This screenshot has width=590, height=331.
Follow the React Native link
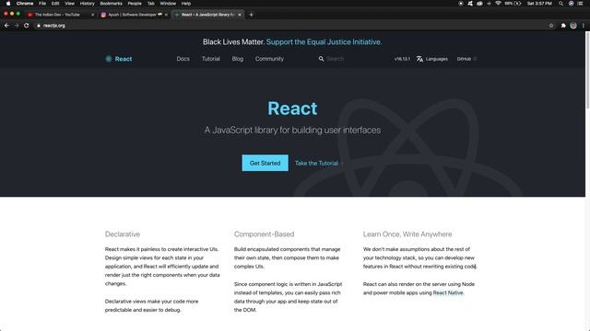coord(448,292)
